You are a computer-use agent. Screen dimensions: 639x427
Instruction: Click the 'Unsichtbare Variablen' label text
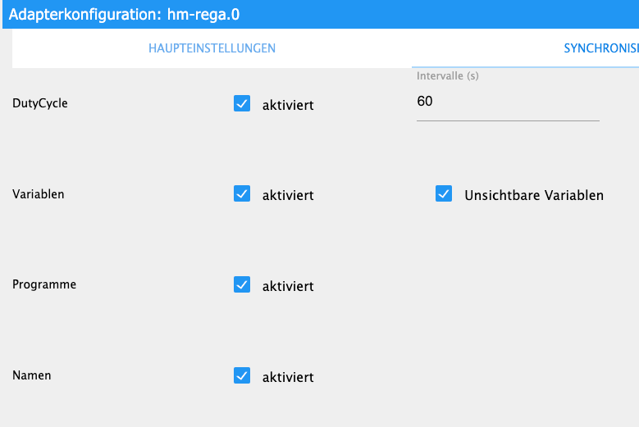[x=534, y=196]
